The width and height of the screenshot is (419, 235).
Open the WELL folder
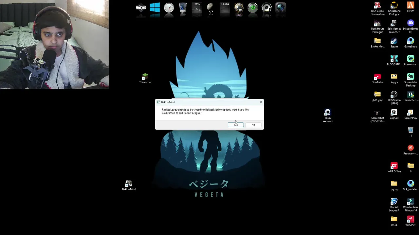[394, 221]
